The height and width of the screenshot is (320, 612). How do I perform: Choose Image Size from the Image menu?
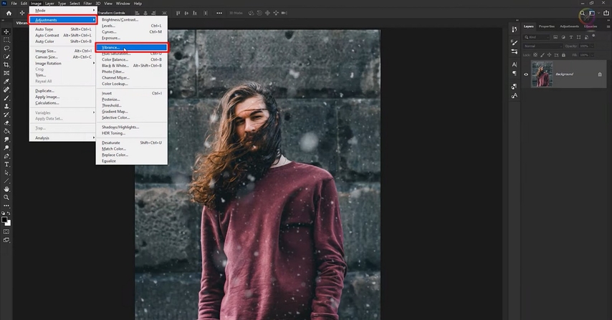[45, 51]
